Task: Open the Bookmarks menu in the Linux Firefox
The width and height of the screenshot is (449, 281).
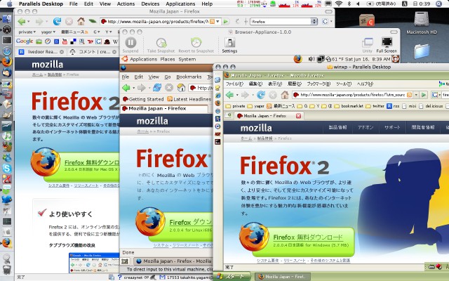Action: (189, 76)
